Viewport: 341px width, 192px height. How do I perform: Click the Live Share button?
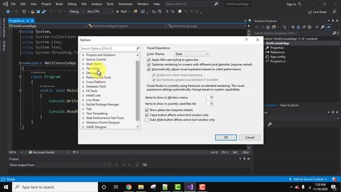pos(318,12)
